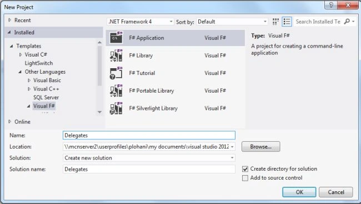Select SQL Server in the templates tree

tap(46, 98)
